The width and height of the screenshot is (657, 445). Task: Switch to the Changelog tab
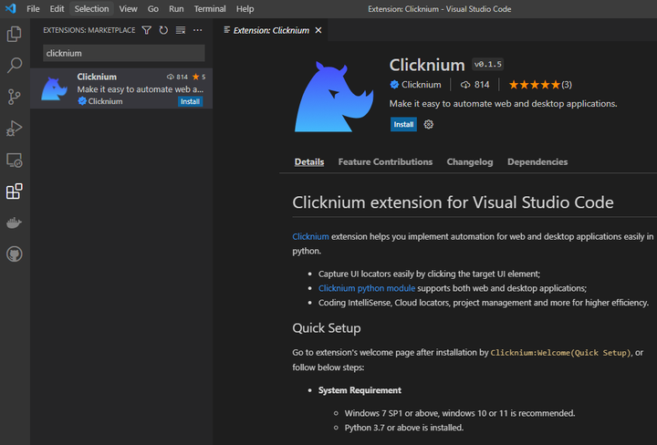[x=469, y=162]
